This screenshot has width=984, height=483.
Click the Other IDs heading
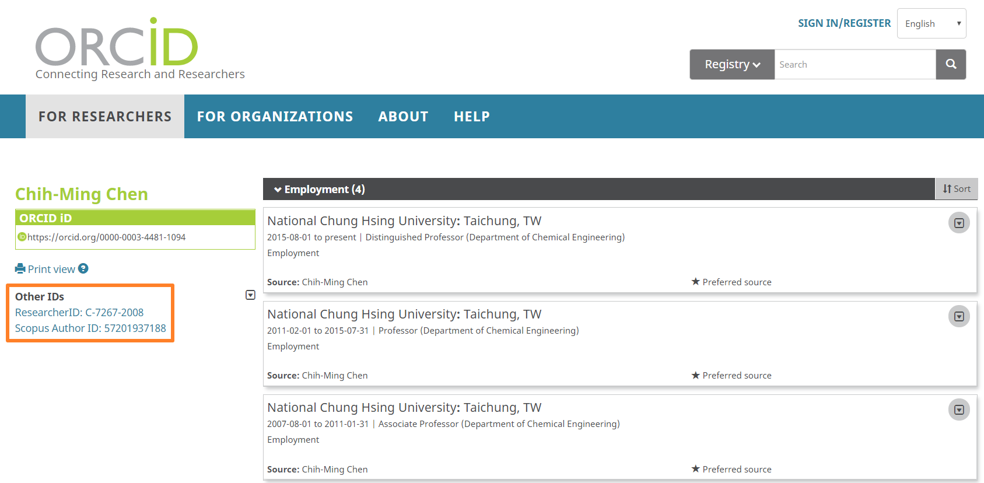[40, 297]
